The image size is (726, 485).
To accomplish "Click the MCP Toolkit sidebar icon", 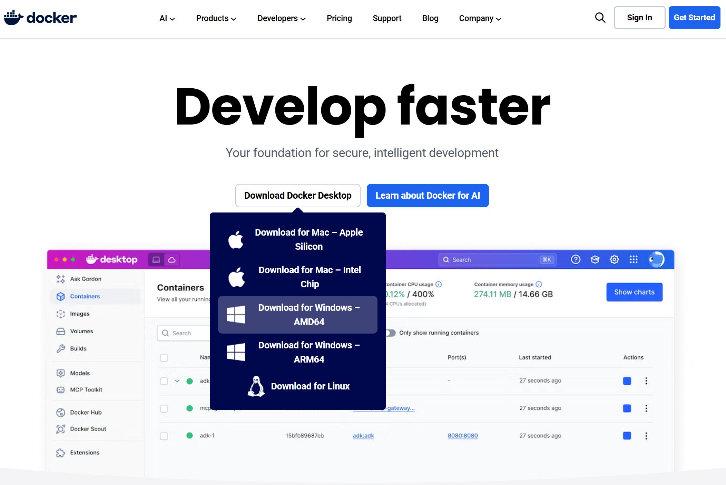I will (x=61, y=389).
